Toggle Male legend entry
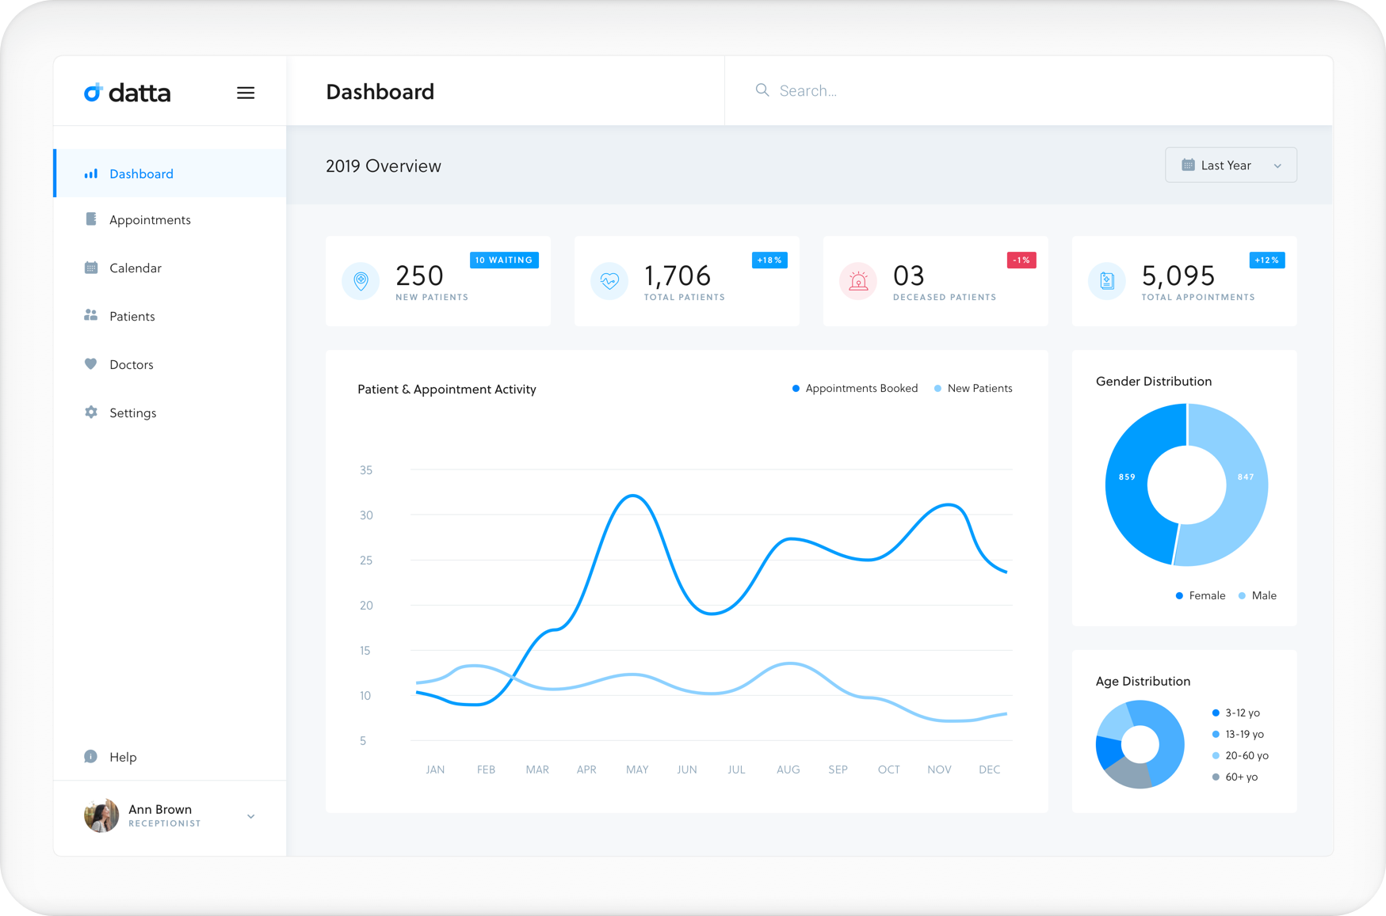This screenshot has height=916, width=1386. click(1258, 595)
